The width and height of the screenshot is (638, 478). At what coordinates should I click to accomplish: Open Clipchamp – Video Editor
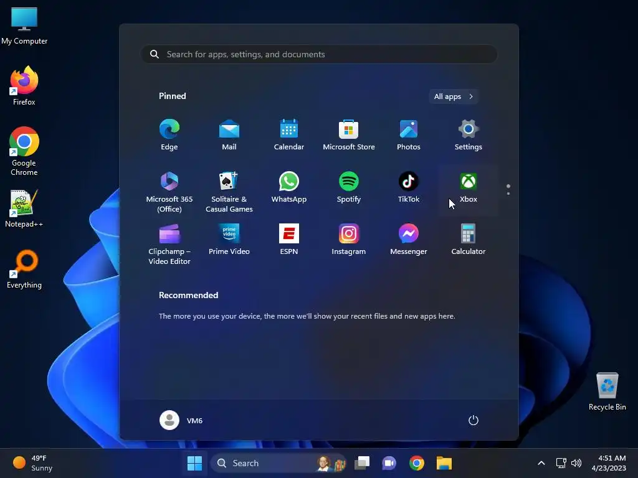[x=169, y=244]
